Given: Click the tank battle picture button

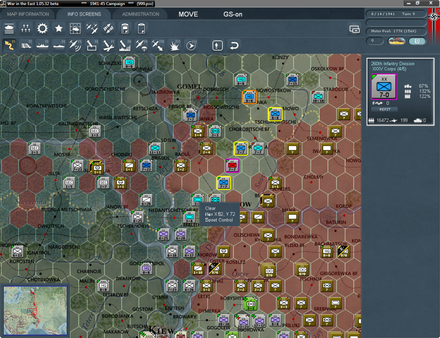Looking at the screenshot, I should (397, 41).
